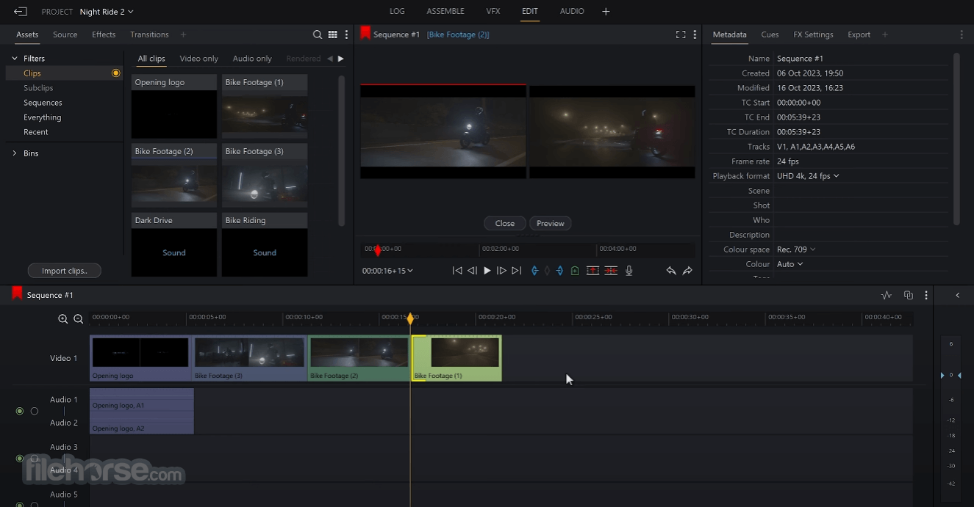Select the Bike Footage (2) clip on the timeline
The height and width of the screenshot is (507, 974).
pyautogui.click(x=359, y=358)
